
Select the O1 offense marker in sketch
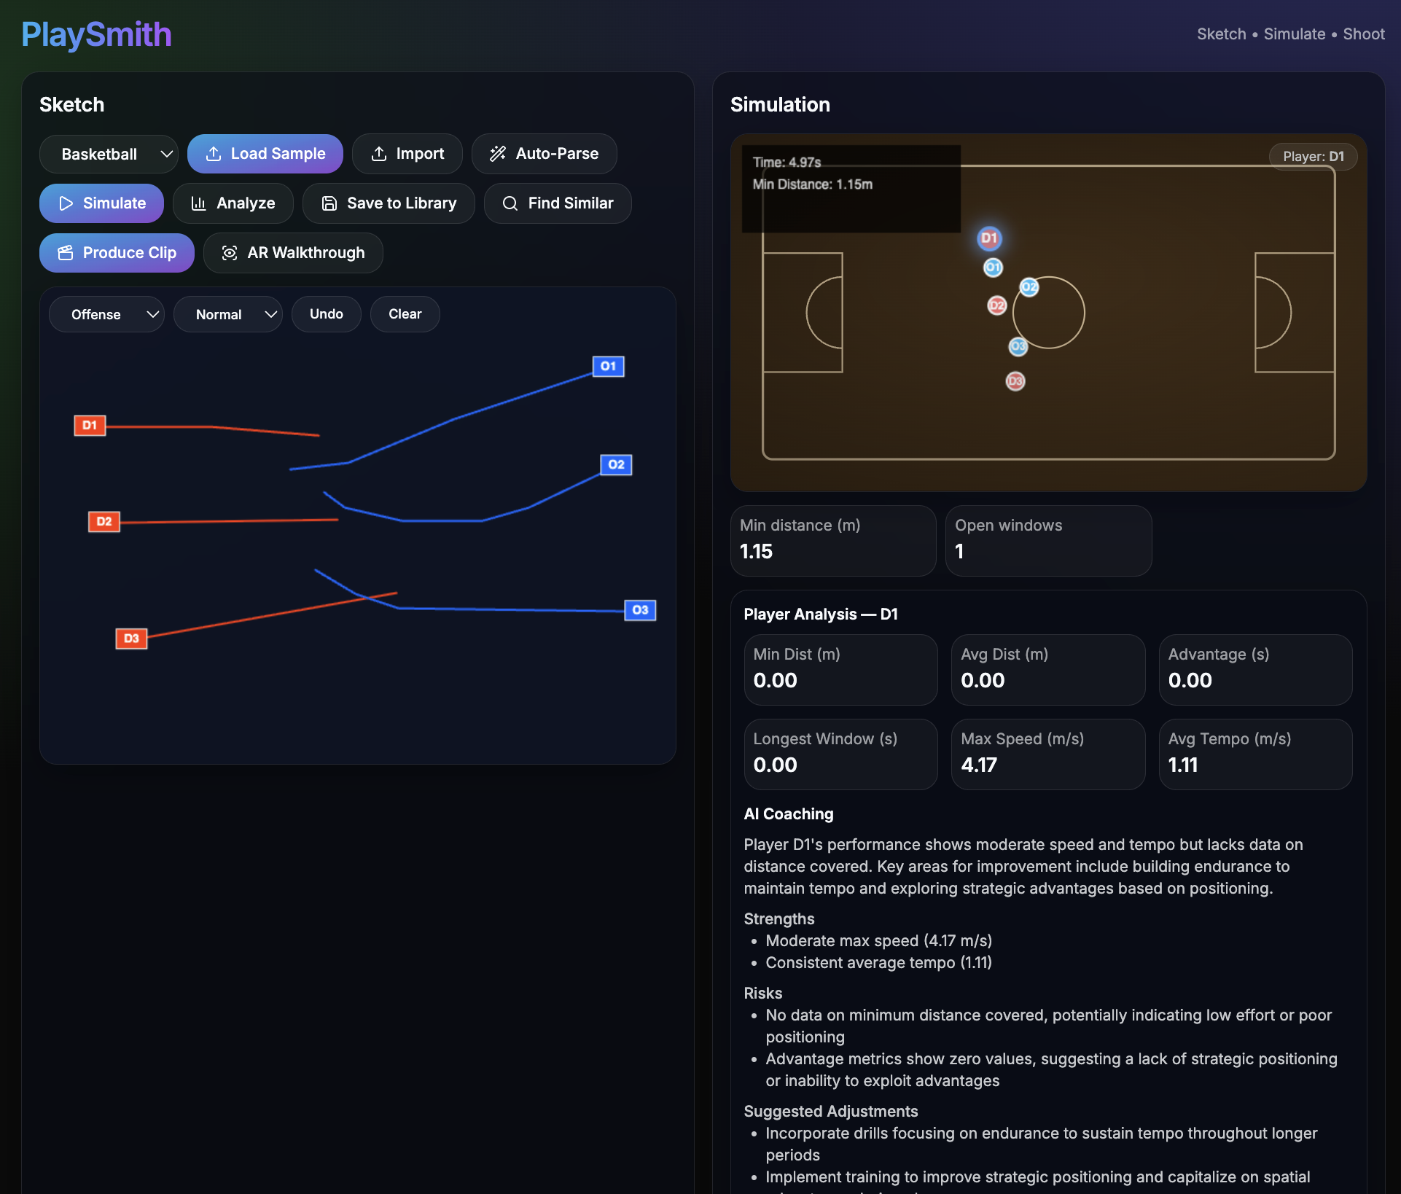(608, 366)
